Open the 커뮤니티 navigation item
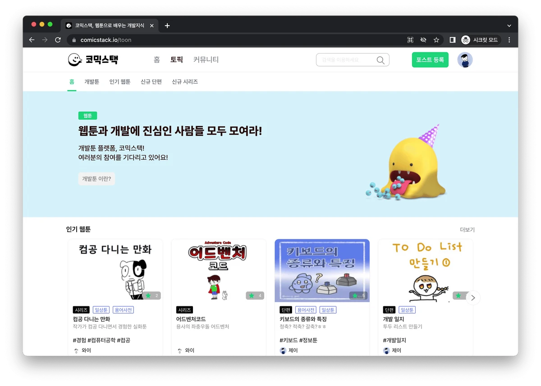This screenshot has width=541, height=386. click(206, 59)
